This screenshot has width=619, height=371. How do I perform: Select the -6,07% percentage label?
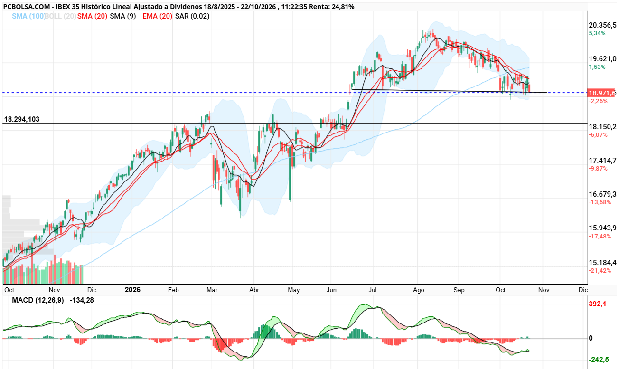click(x=598, y=134)
